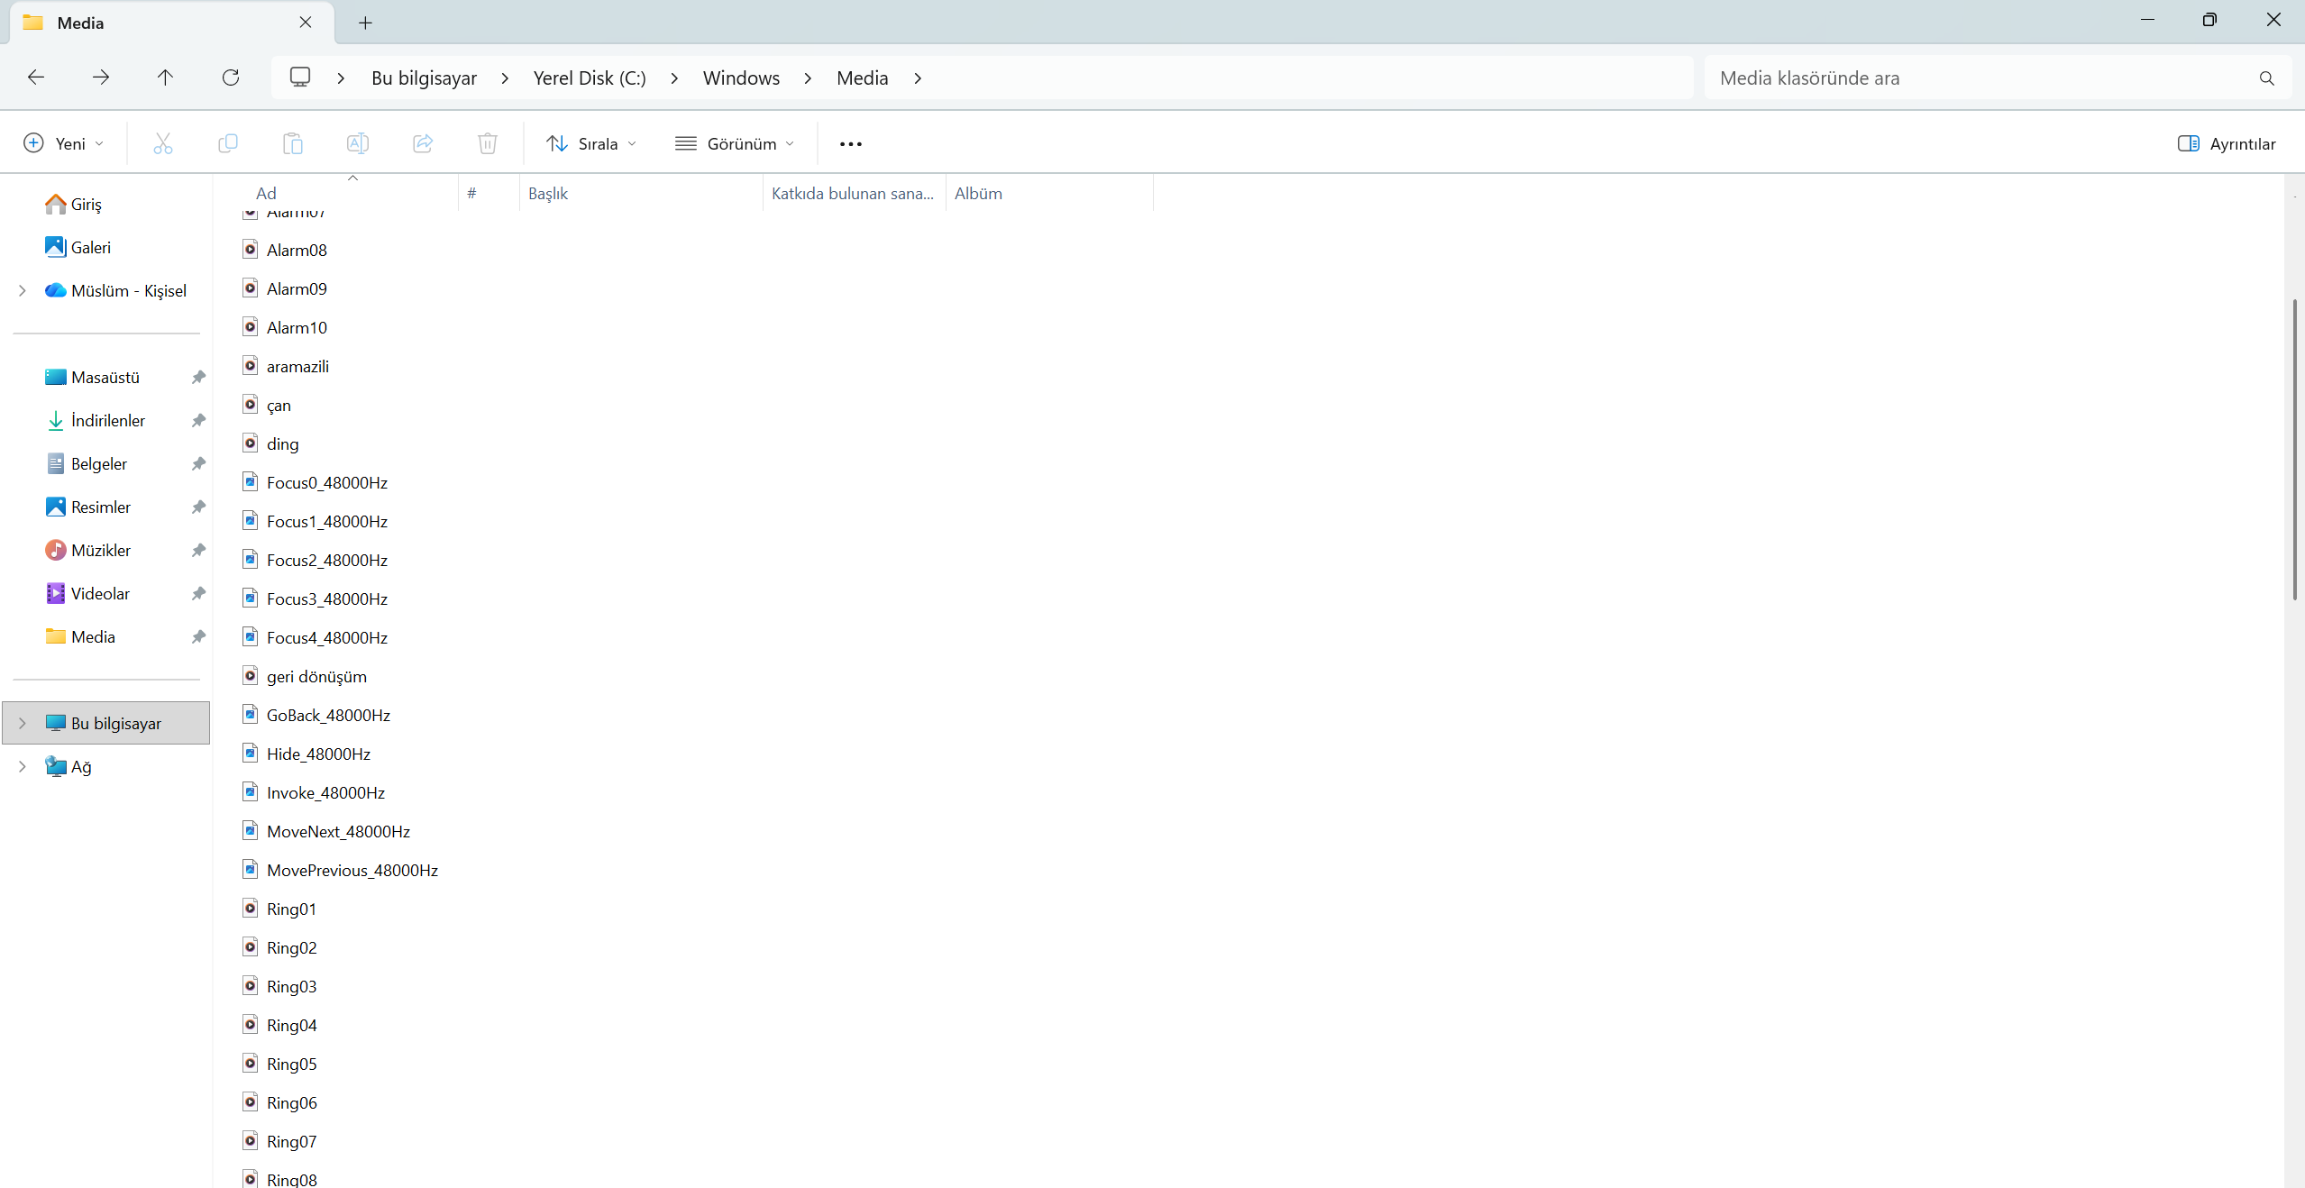
Task: Click Yerel Disk (C:) breadcrumb
Action: [590, 78]
